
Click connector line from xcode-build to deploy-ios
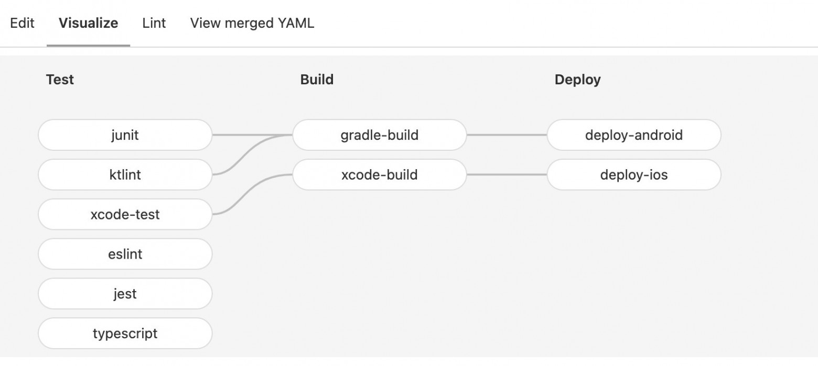click(x=506, y=175)
